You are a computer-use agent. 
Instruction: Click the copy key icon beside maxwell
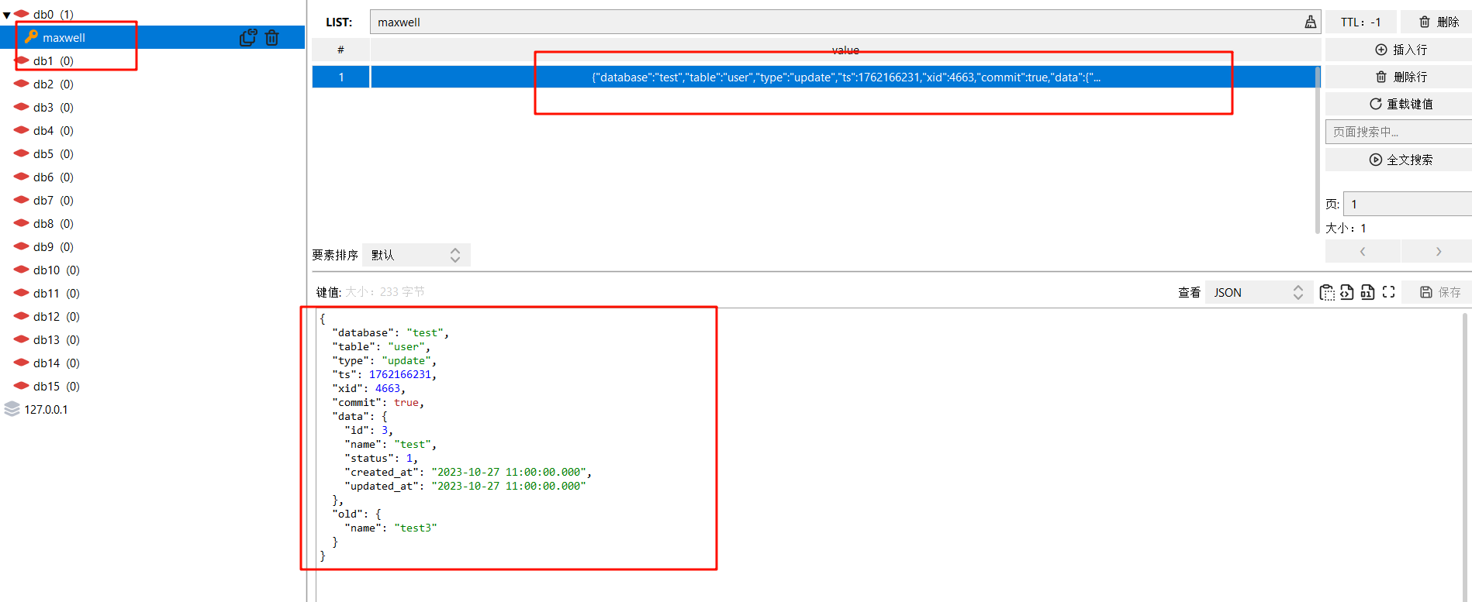(247, 37)
